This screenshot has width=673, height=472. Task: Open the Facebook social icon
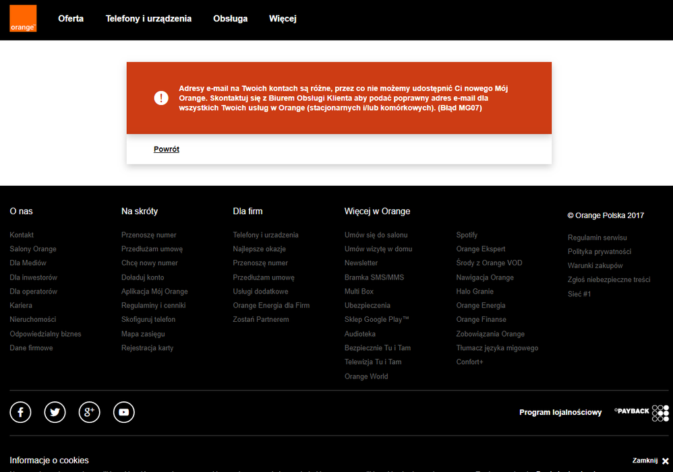pyautogui.click(x=20, y=412)
